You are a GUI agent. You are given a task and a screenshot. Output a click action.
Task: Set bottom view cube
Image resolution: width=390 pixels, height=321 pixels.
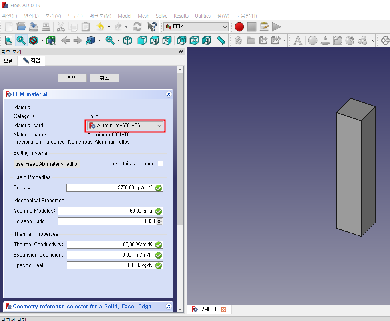(x=194, y=40)
